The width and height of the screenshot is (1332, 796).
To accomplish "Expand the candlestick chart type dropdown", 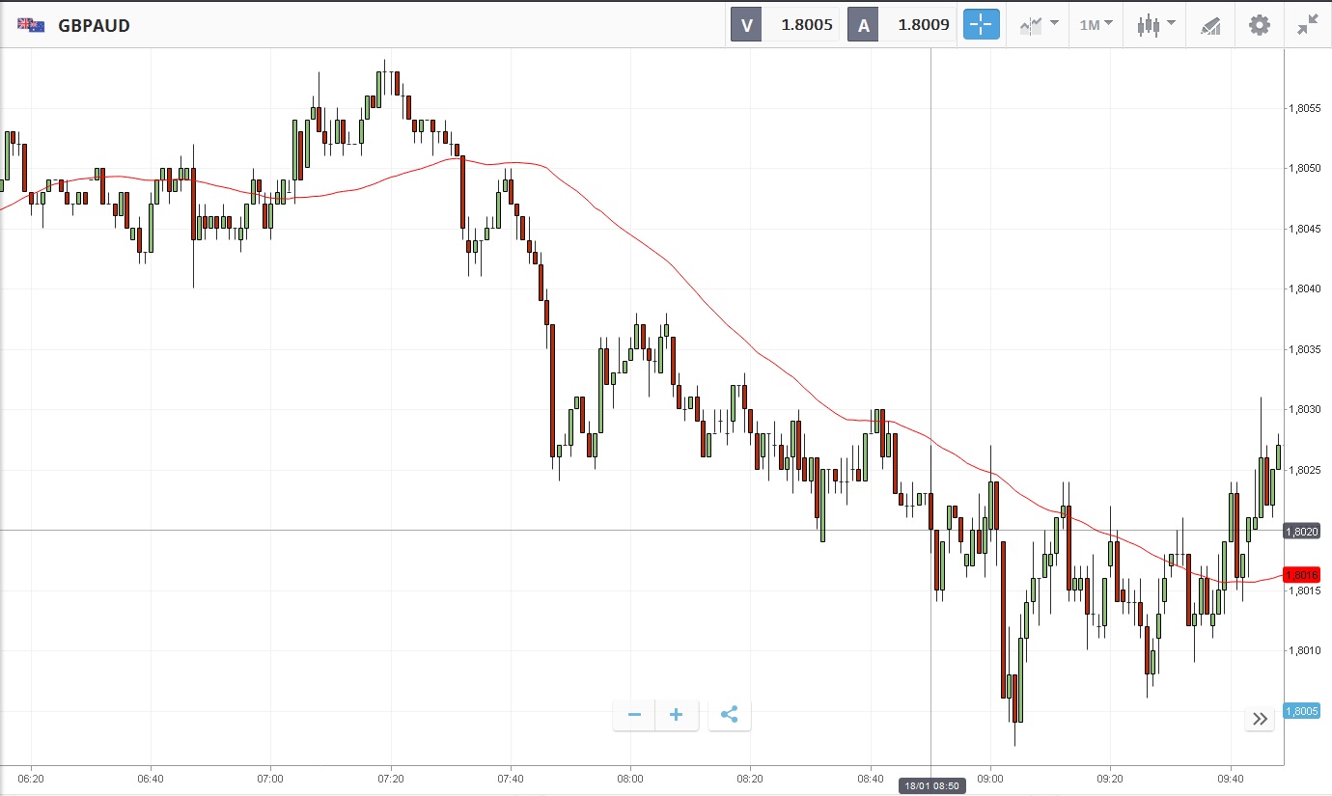I will (1155, 25).
